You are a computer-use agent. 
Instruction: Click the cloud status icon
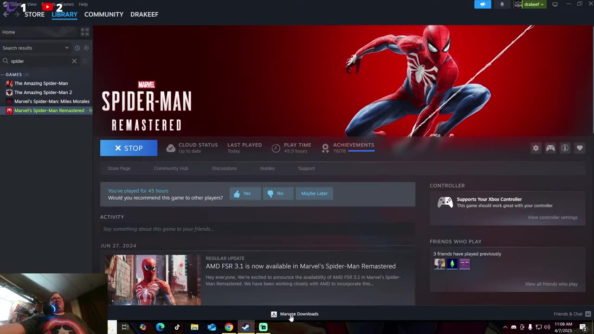click(x=171, y=148)
